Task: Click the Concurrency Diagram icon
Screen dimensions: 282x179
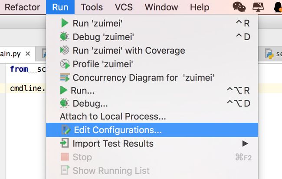Action: 65,77
